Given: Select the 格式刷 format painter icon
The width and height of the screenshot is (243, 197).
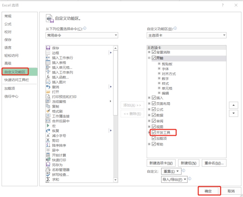Looking at the screenshot, I should 48,111.
